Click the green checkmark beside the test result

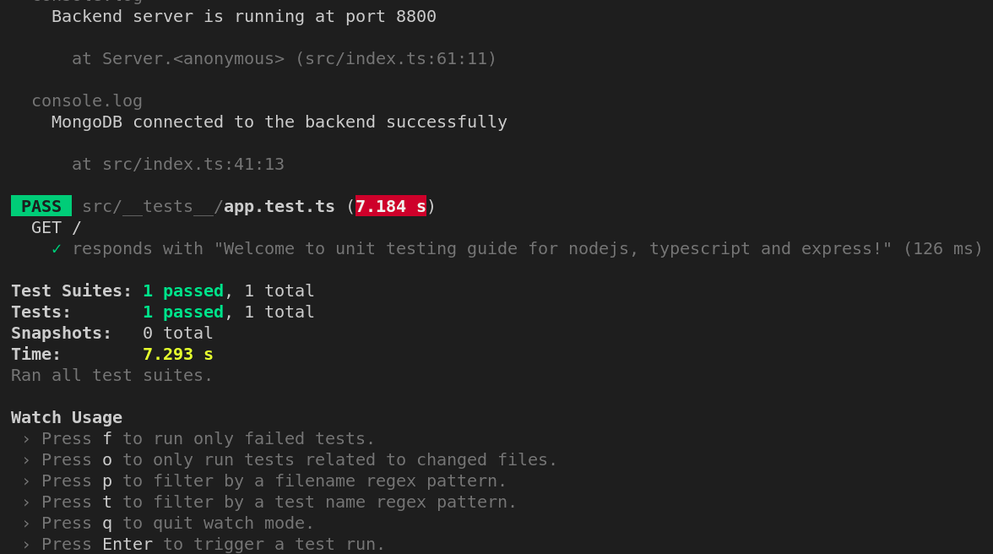click(x=57, y=249)
